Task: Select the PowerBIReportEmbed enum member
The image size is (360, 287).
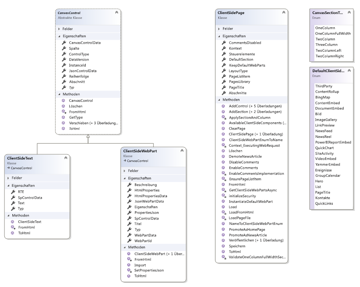Action: click(333, 142)
